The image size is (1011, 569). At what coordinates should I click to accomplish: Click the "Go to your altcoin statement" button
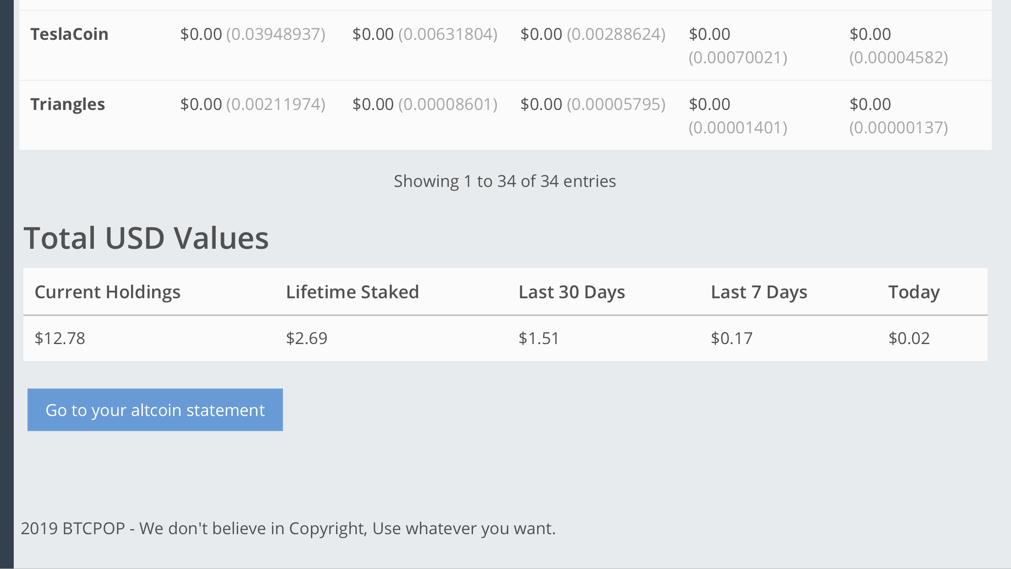pyautogui.click(x=155, y=410)
